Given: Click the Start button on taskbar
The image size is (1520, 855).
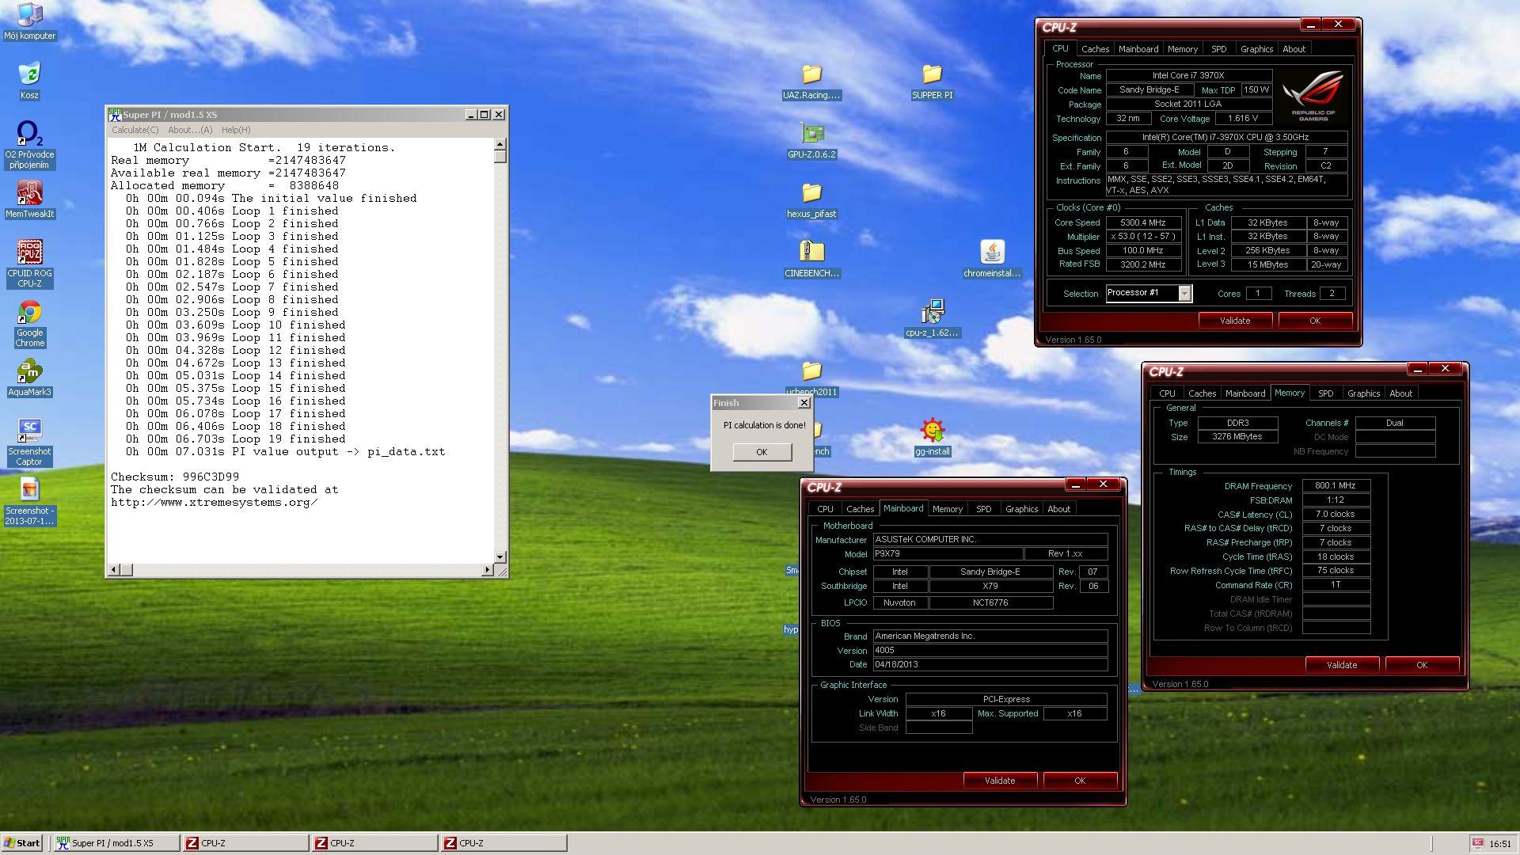Looking at the screenshot, I should [x=23, y=843].
